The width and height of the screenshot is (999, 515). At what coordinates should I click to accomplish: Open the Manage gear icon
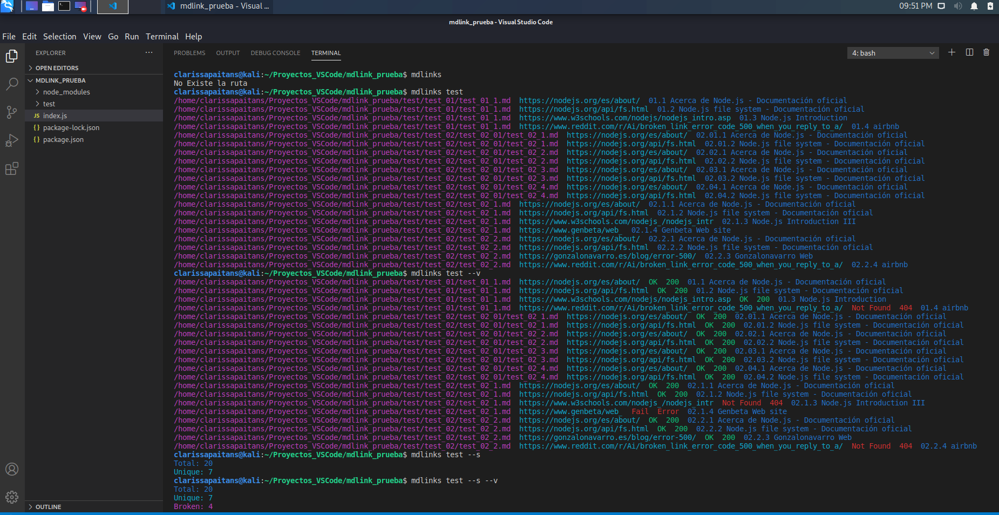tap(12, 497)
